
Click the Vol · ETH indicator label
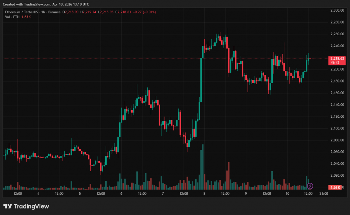point(13,17)
